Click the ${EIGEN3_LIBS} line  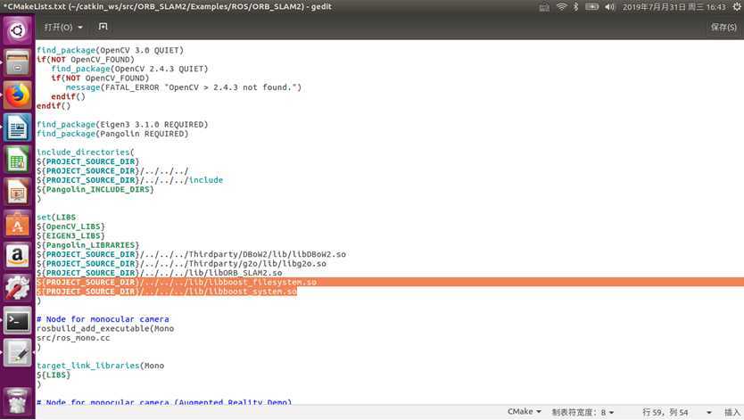pyautogui.click(x=70, y=235)
